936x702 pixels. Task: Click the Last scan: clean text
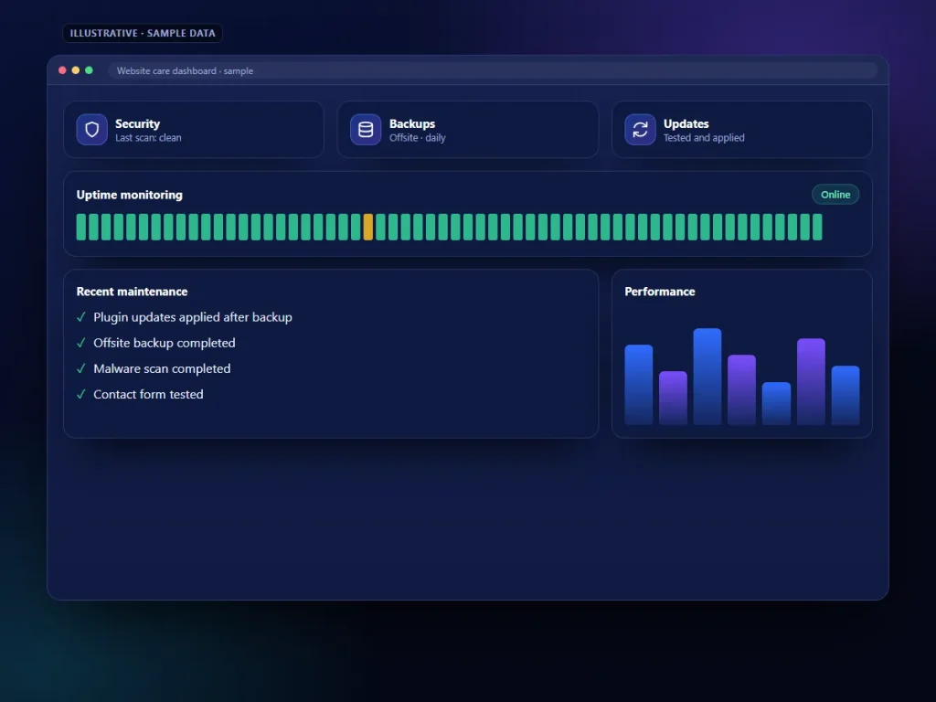148,138
